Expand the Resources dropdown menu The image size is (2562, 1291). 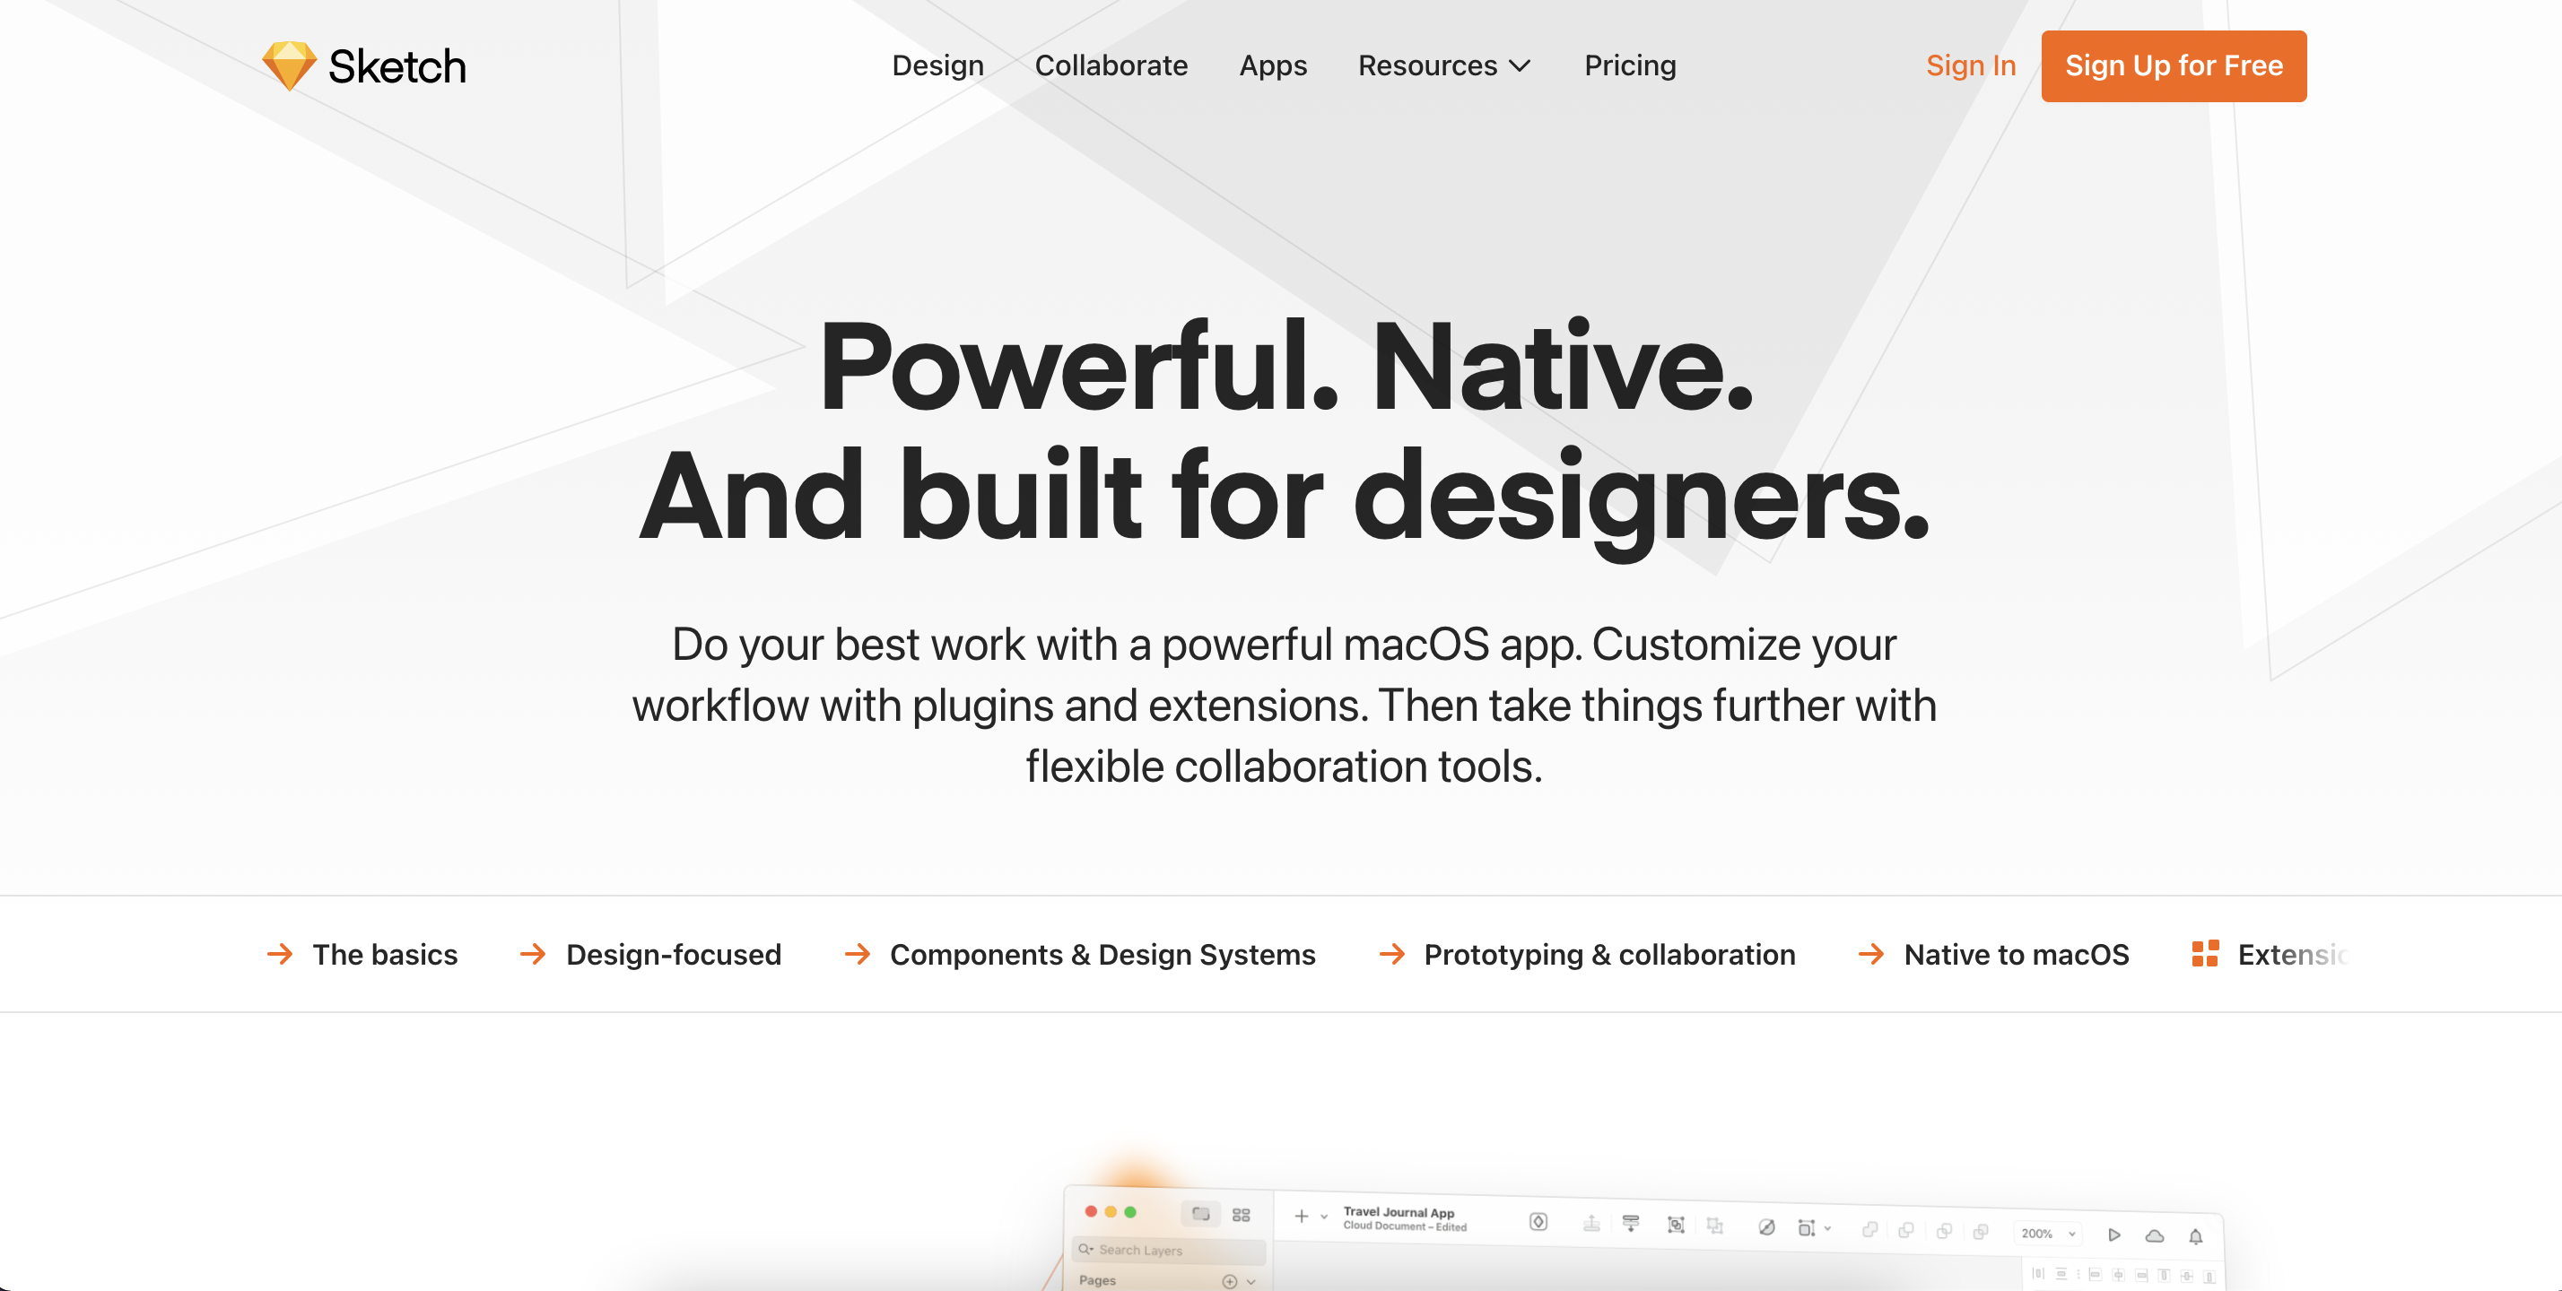click(x=1443, y=65)
